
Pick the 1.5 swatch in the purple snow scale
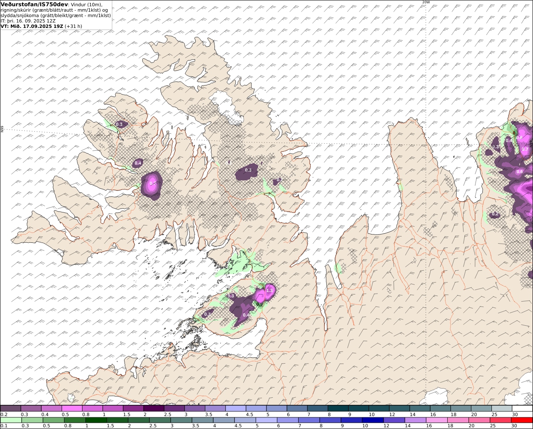[133, 408]
